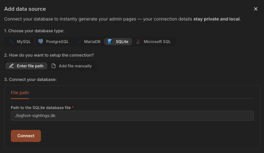Choose MariaDB as database type
The height and width of the screenshot is (153, 264).
[88, 41]
